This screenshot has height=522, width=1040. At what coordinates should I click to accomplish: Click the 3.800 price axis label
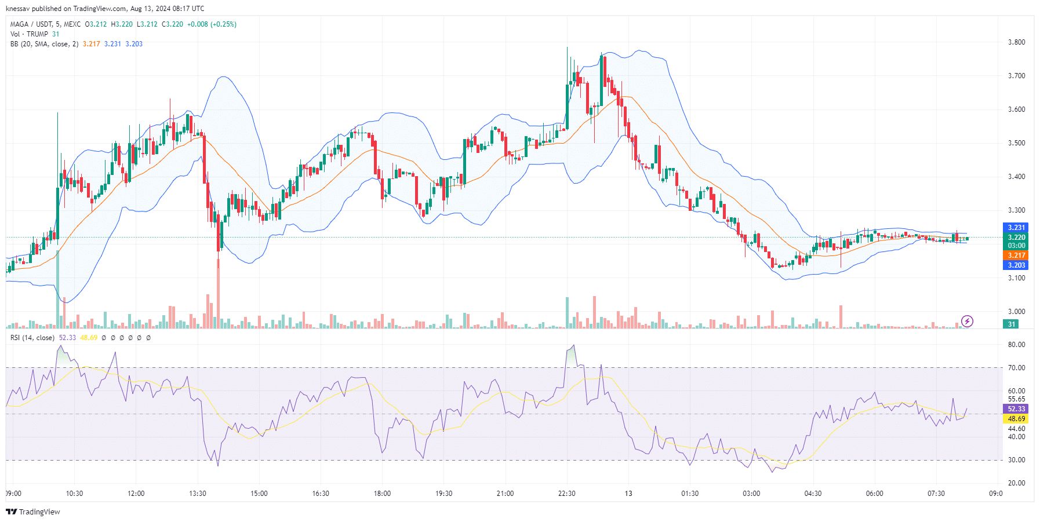tap(1016, 42)
